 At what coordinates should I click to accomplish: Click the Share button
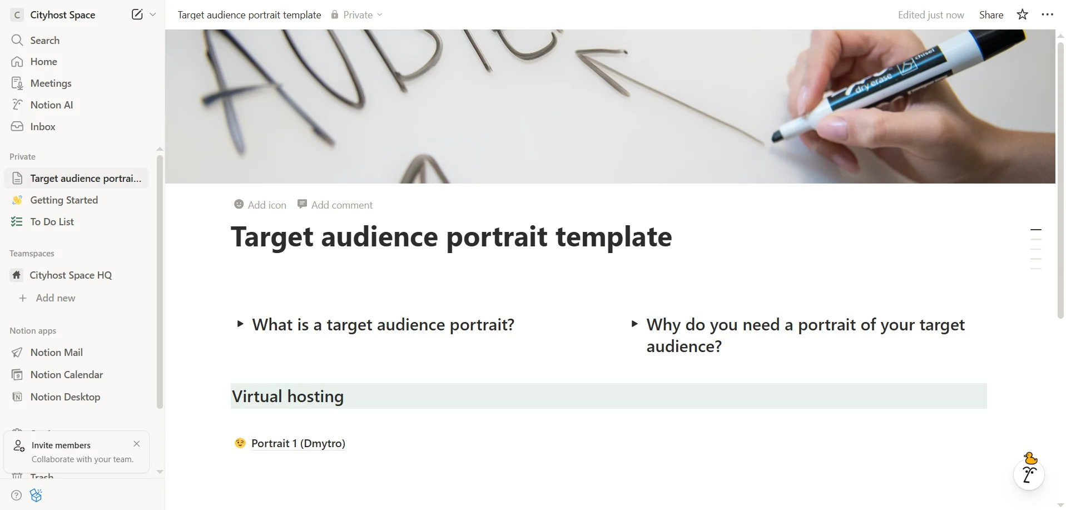[x=991, y=15]
